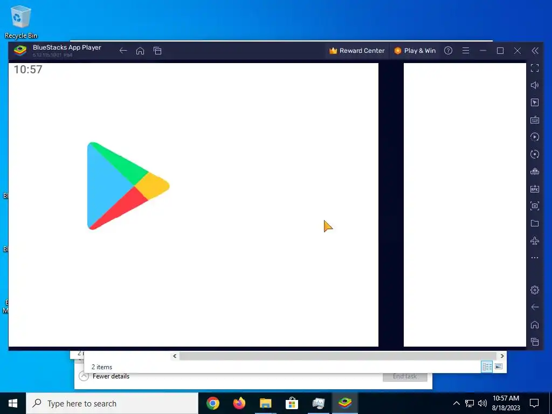Open the BlueStacks help question mark

point(448,51)
